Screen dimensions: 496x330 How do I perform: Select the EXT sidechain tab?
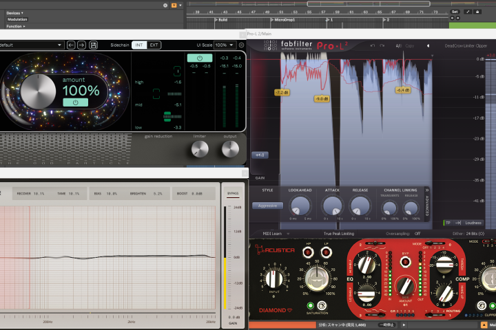154,45
